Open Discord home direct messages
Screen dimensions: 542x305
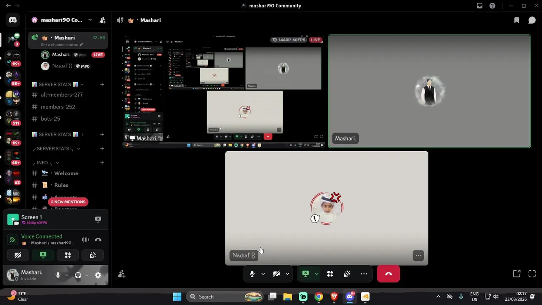tap(13, 20)
